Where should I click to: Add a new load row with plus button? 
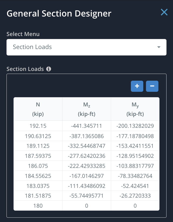137,86
